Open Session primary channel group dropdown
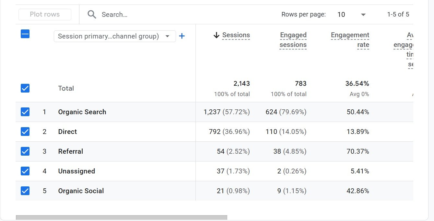The height and width of the screenshot is (221, 434). coord(114,36)
